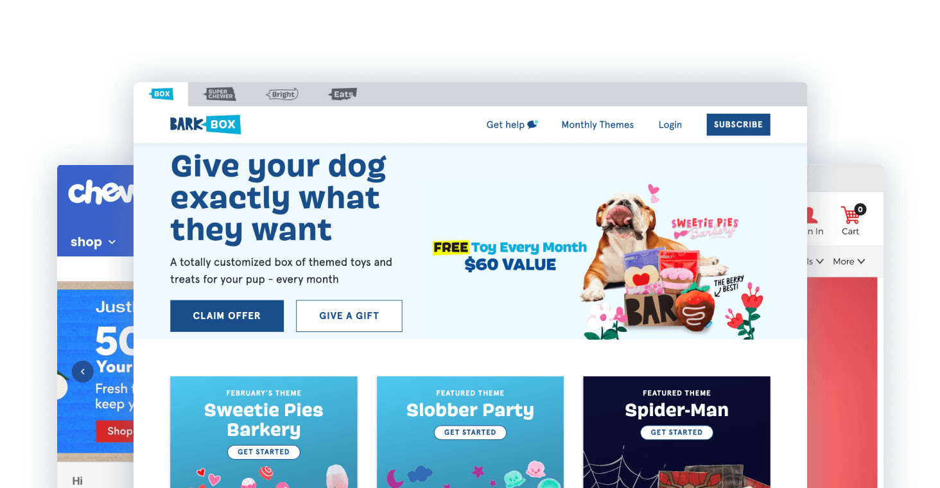Open Monthly Themes page

tap(597, 125)
